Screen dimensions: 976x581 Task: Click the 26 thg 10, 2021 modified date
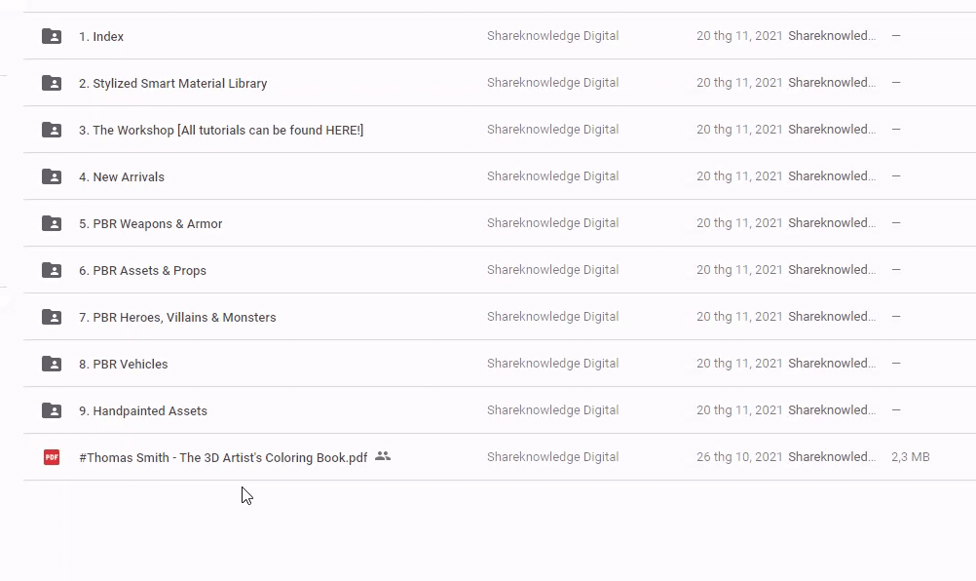pos(739,457)
